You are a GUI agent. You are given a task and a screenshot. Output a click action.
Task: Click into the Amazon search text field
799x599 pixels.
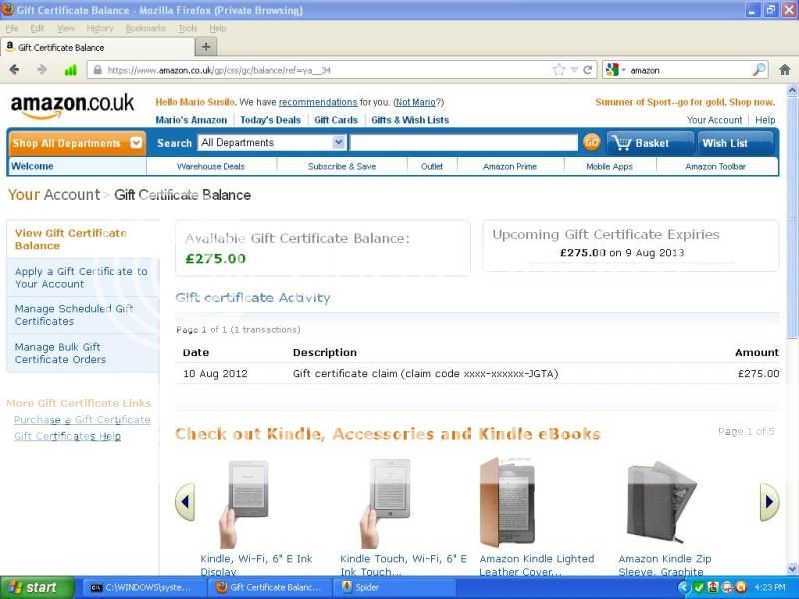coord(463,142)
